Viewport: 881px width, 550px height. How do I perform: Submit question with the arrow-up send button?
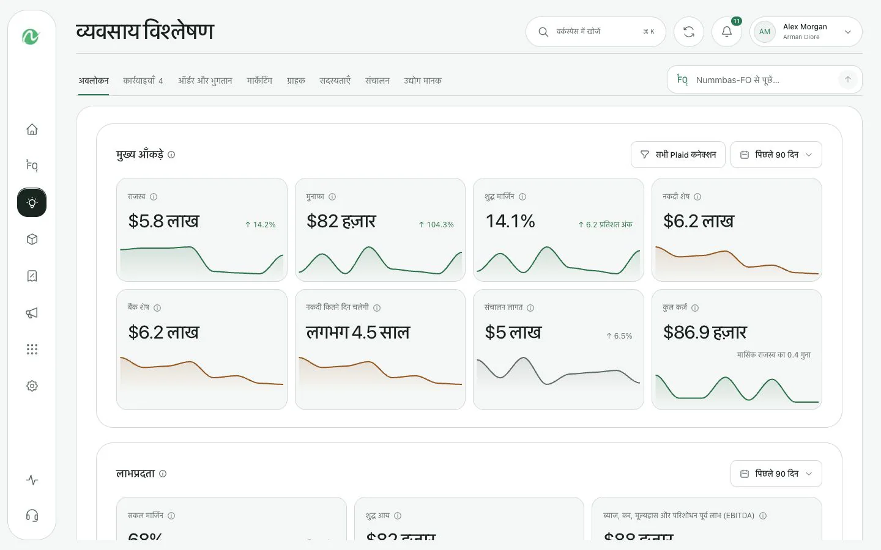click(848, 79)
